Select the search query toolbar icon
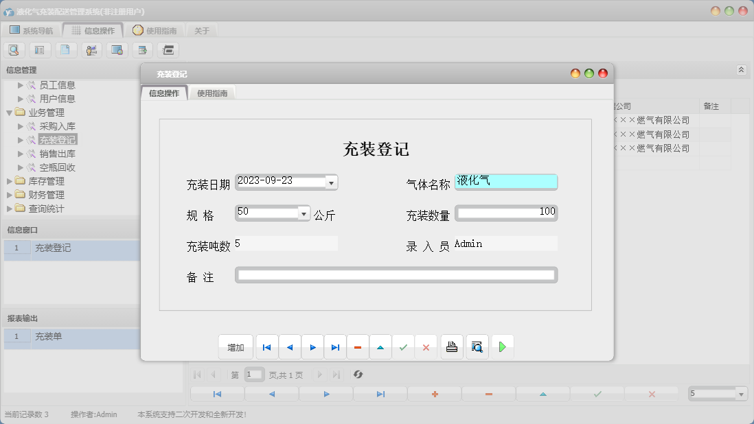 click(14, 49)
